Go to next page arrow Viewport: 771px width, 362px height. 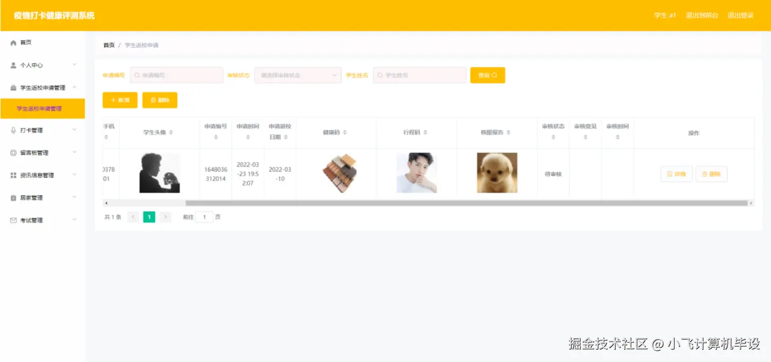(x=165, y=217)
